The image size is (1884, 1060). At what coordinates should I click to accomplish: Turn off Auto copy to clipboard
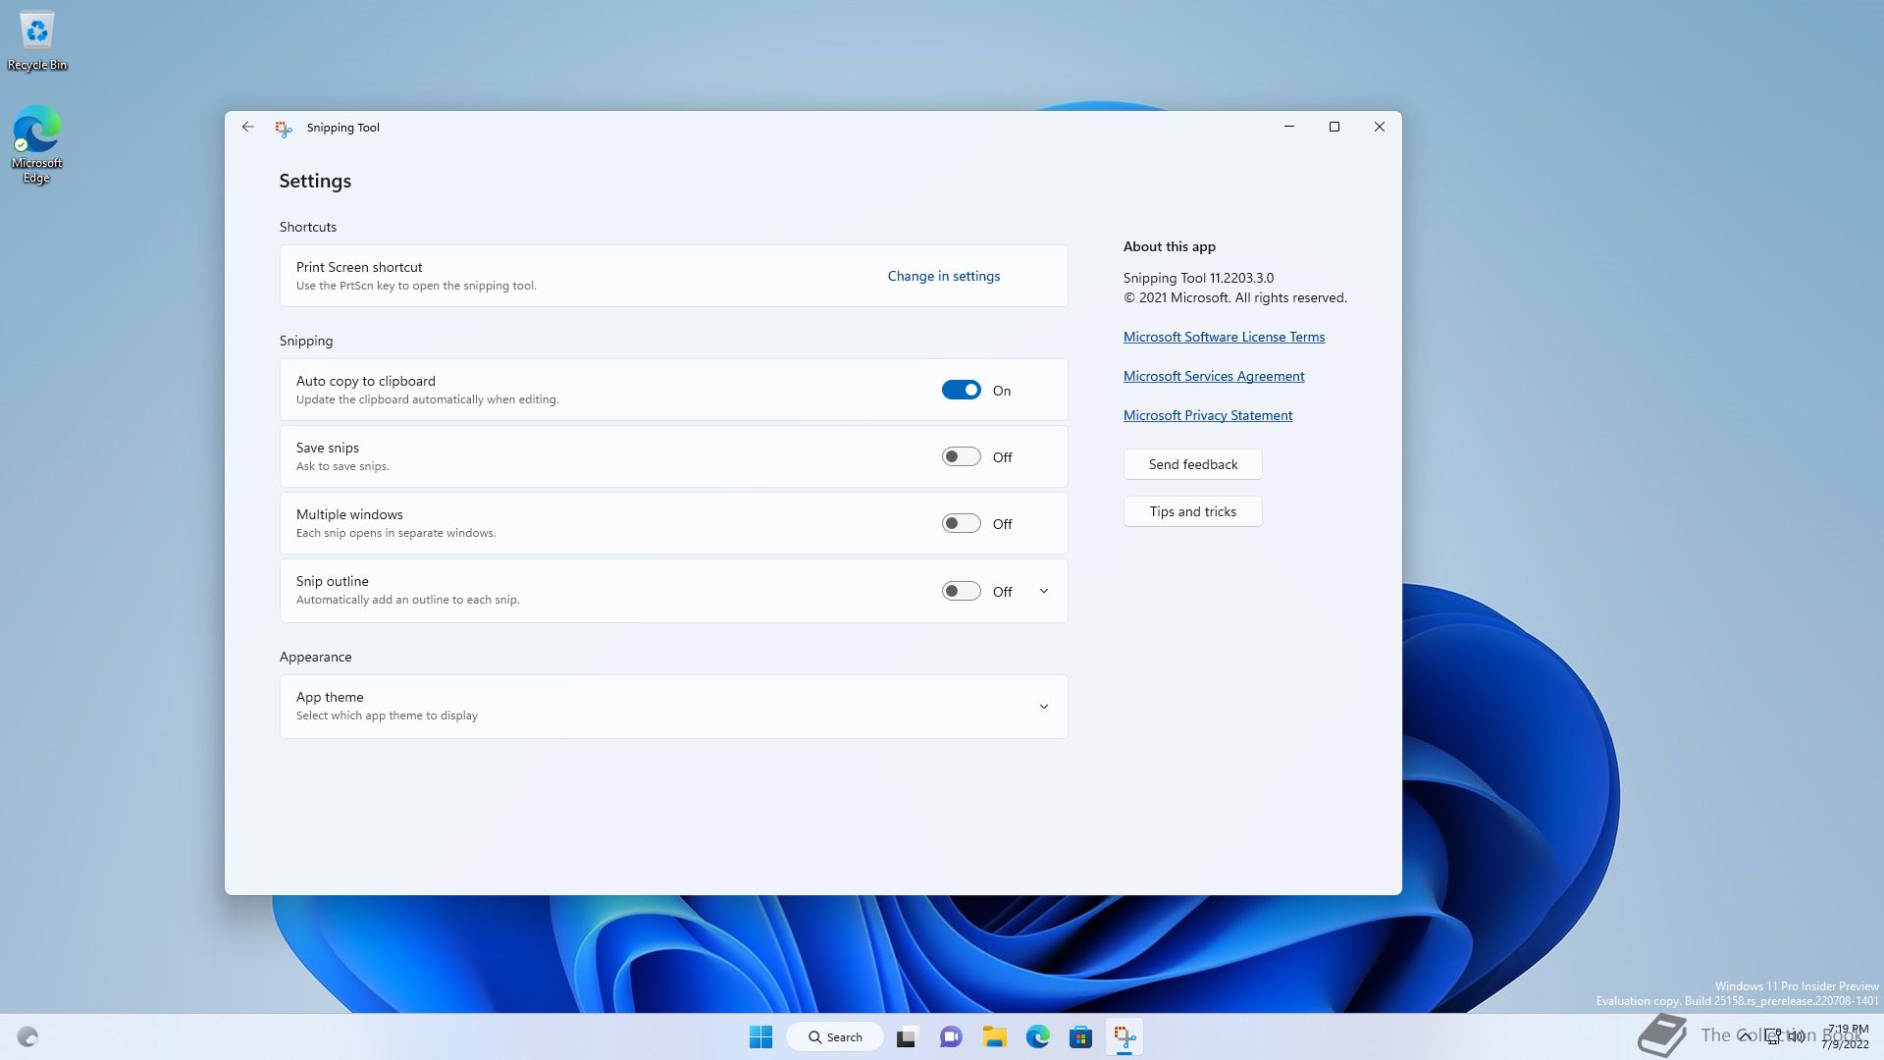coord(962,390)
